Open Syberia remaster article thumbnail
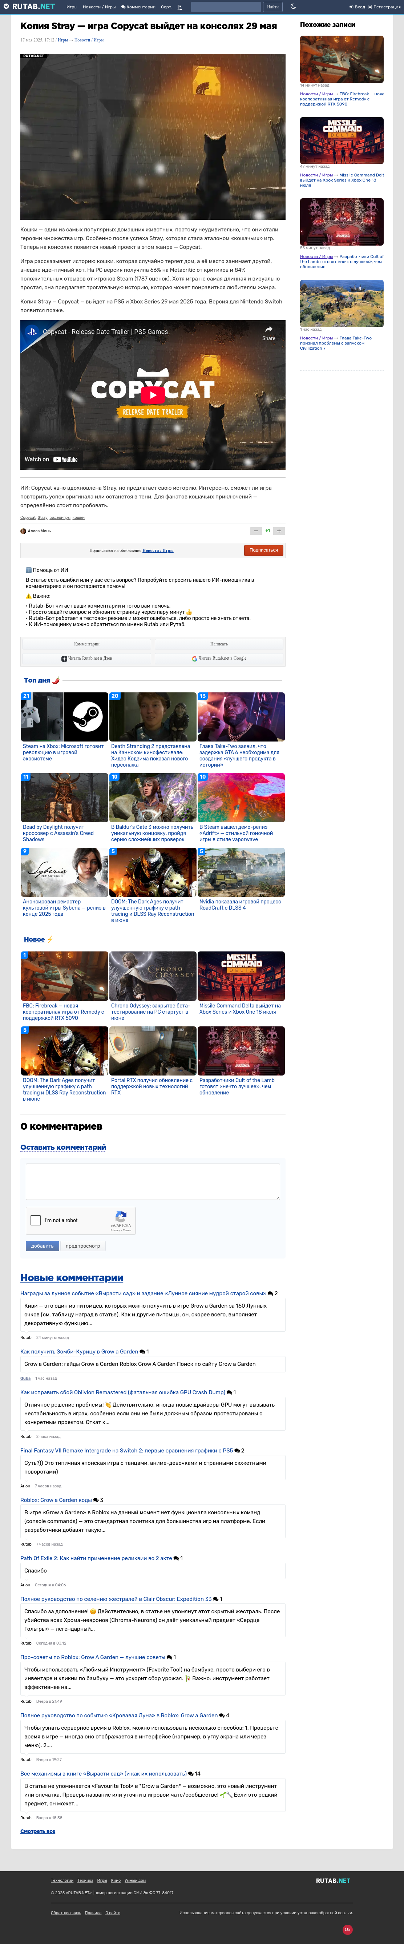This screenshot has width=404, height=1944. click(64, 872)
